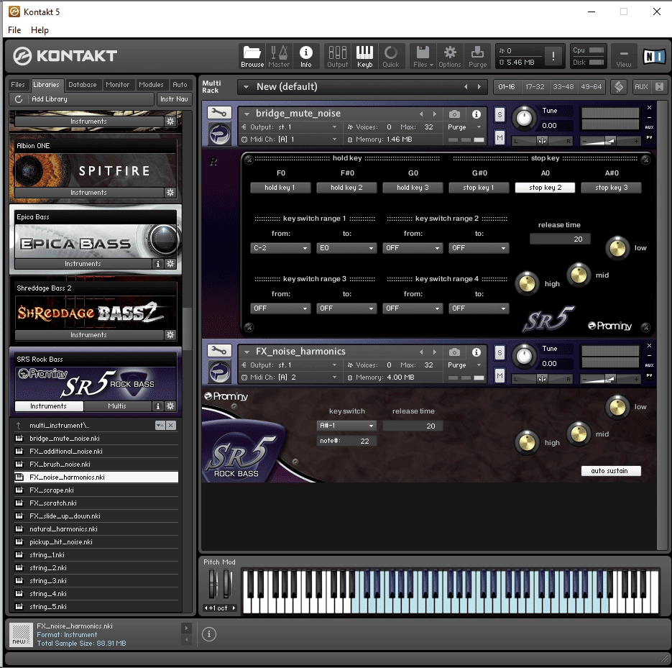
Task: Open Shreddage Bass 2 library gear
Action: click(170, 335)
